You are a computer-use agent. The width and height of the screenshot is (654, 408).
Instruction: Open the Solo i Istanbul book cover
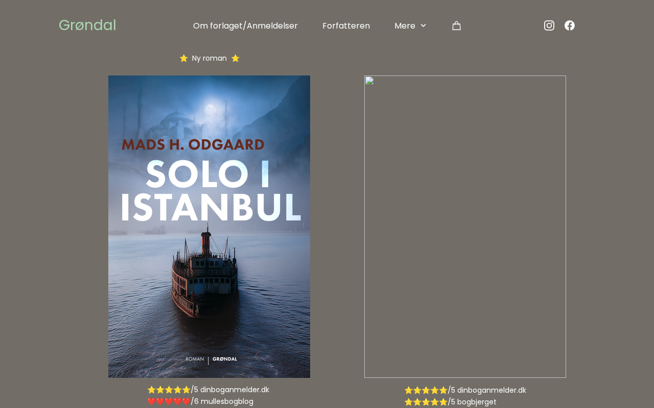(209, 226)
